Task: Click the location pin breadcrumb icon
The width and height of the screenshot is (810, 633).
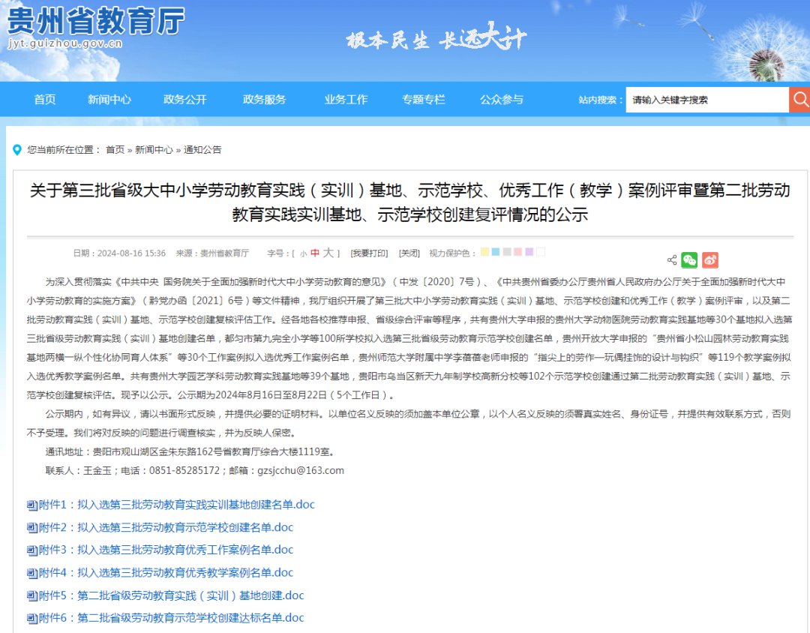Action: point(18,149)
